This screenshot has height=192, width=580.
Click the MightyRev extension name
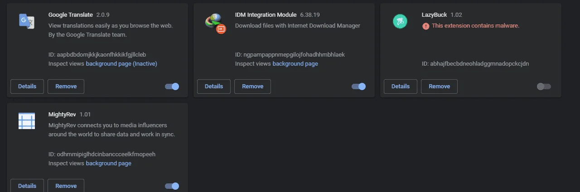tap(62, 115)
